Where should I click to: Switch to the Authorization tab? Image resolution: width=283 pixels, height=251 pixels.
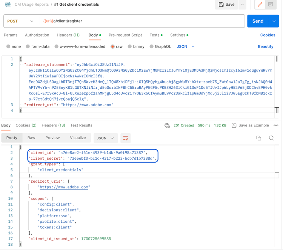[x=37, y=35]
